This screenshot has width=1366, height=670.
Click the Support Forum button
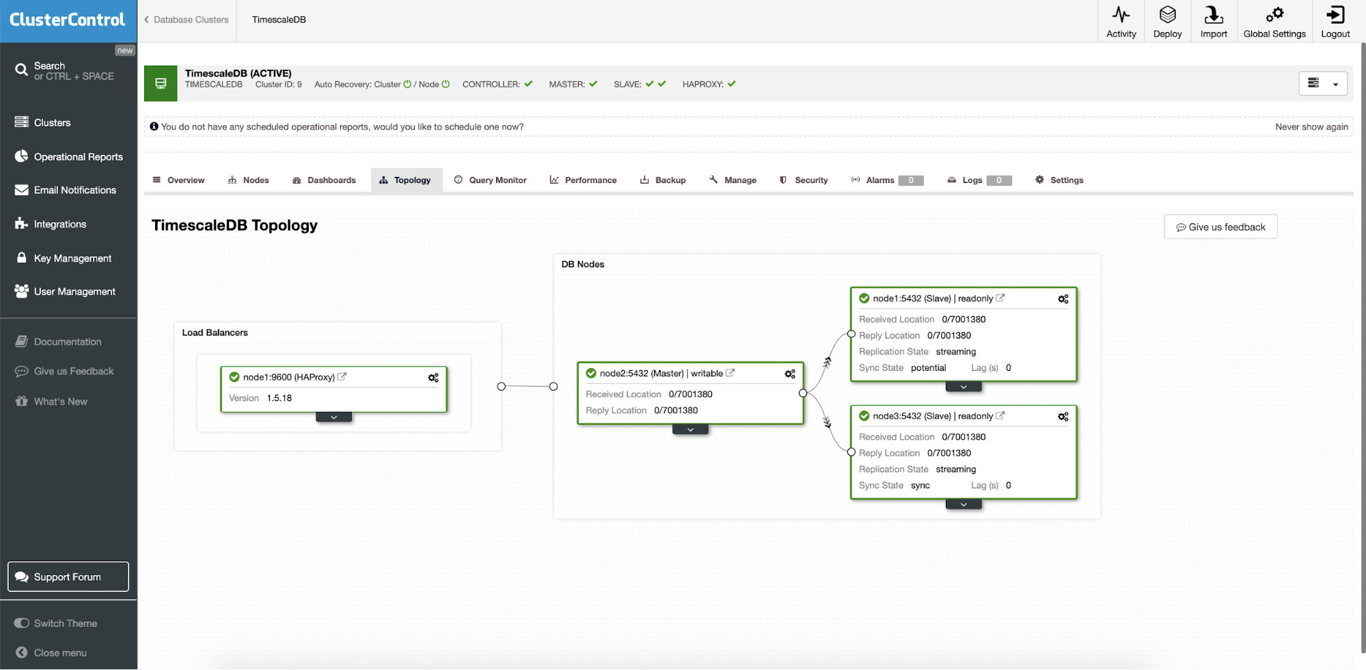click(x=68, y=577)
